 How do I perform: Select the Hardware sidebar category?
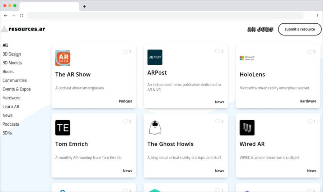[11, 98]
